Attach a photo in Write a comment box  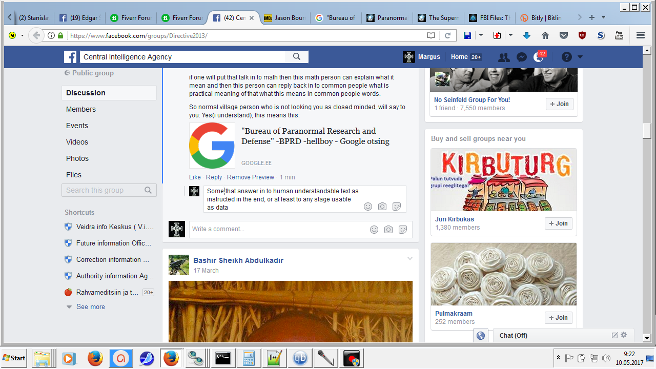pos(388,230)
